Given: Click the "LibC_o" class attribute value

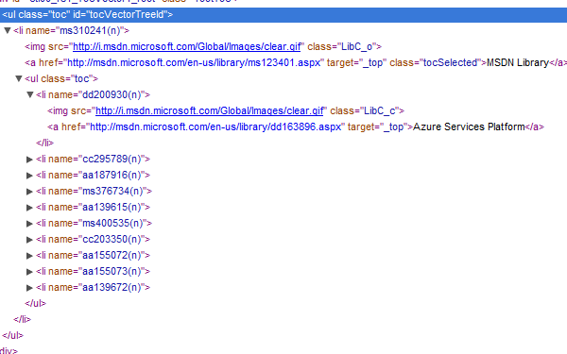Looking at the screenshot, I should tap(357, 47).
